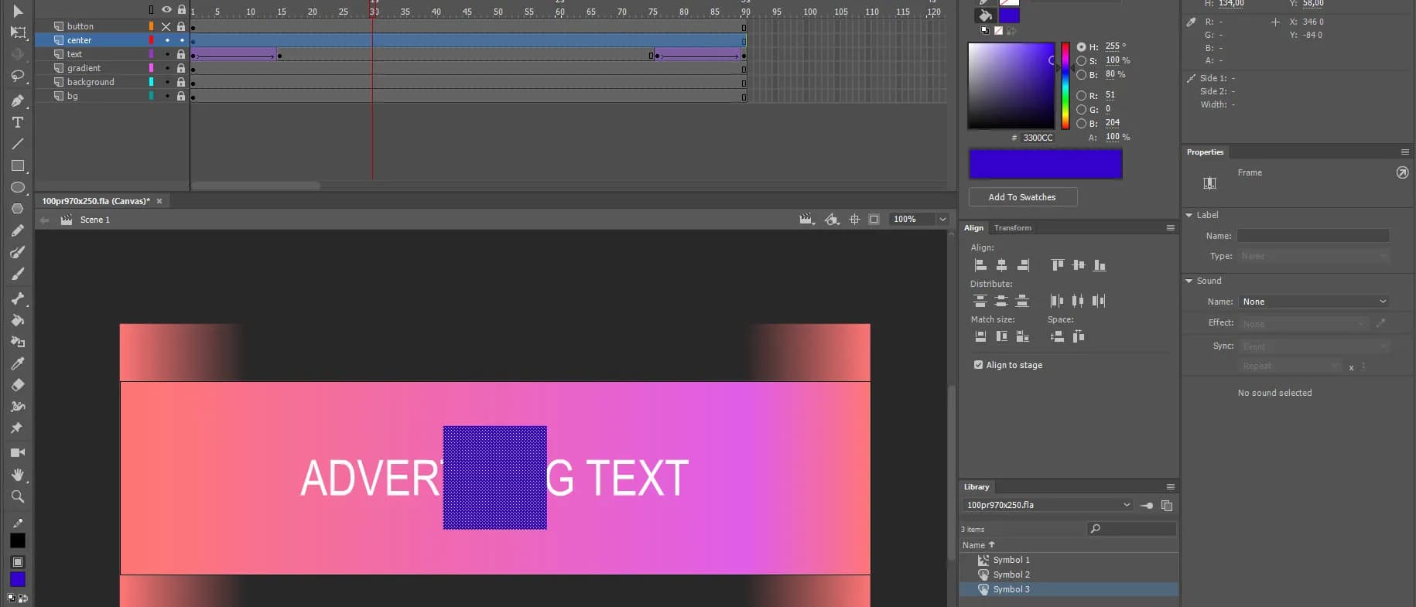Screen dimensions: 1416x607
Task: Select the Lasso tool
Action: 18,76
